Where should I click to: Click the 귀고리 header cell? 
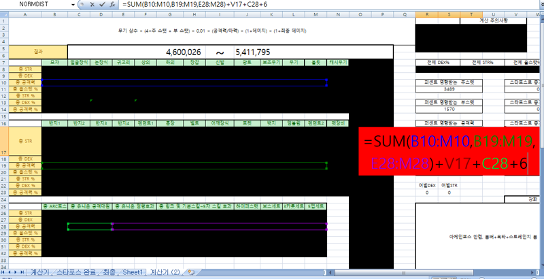(x=123, y=63)
